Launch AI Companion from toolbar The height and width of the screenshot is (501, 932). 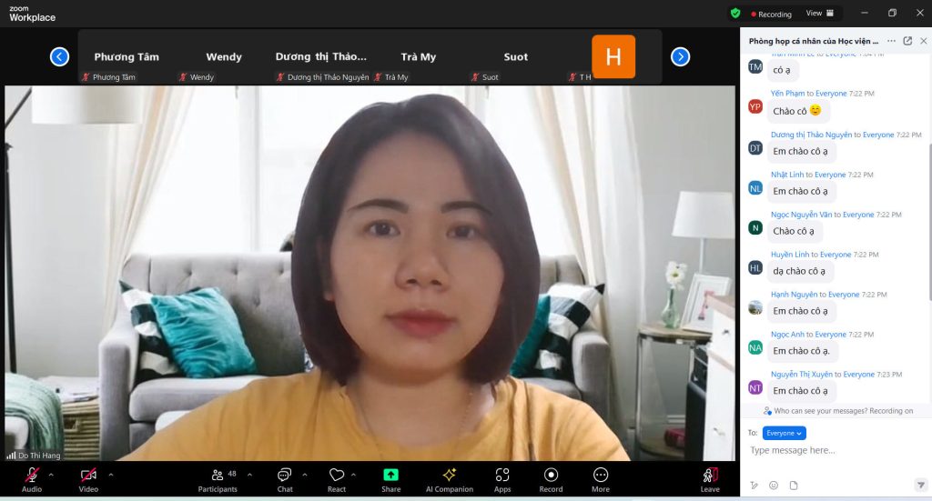point(449,477)
